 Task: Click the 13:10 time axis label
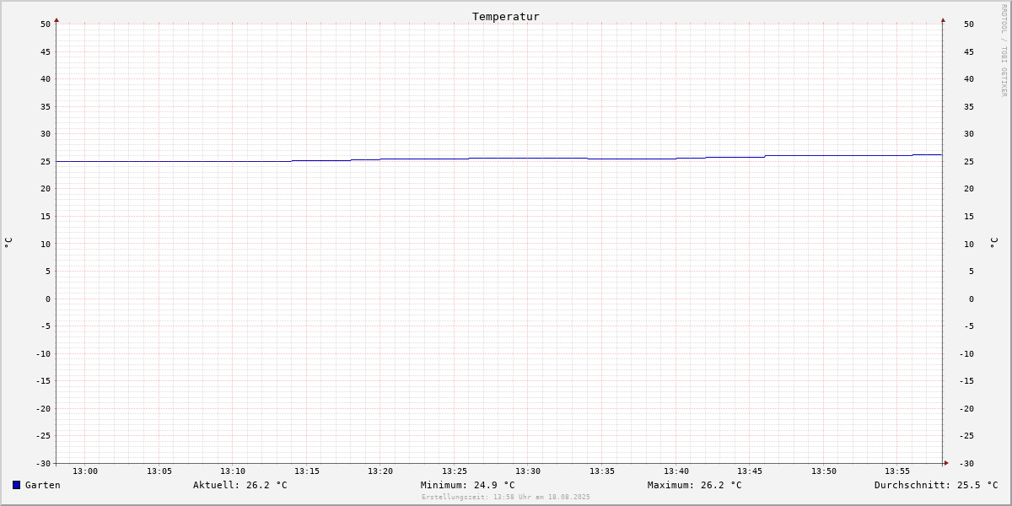click(x=233, y=471)
